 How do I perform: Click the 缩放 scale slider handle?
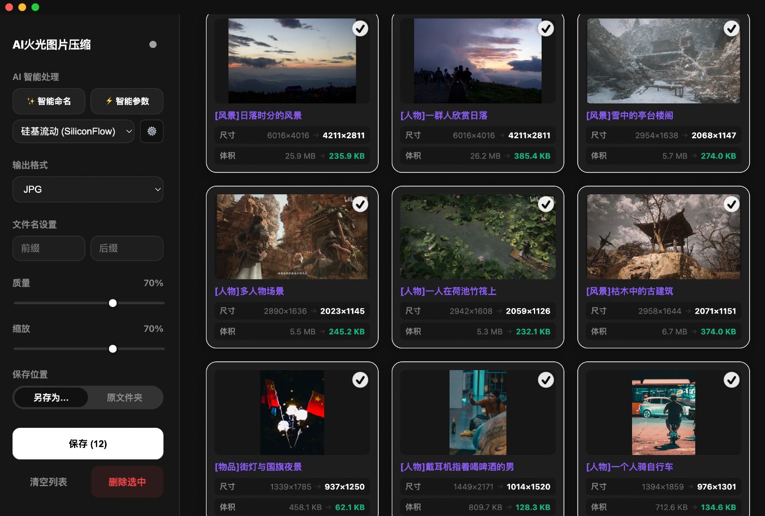[113, 349]
